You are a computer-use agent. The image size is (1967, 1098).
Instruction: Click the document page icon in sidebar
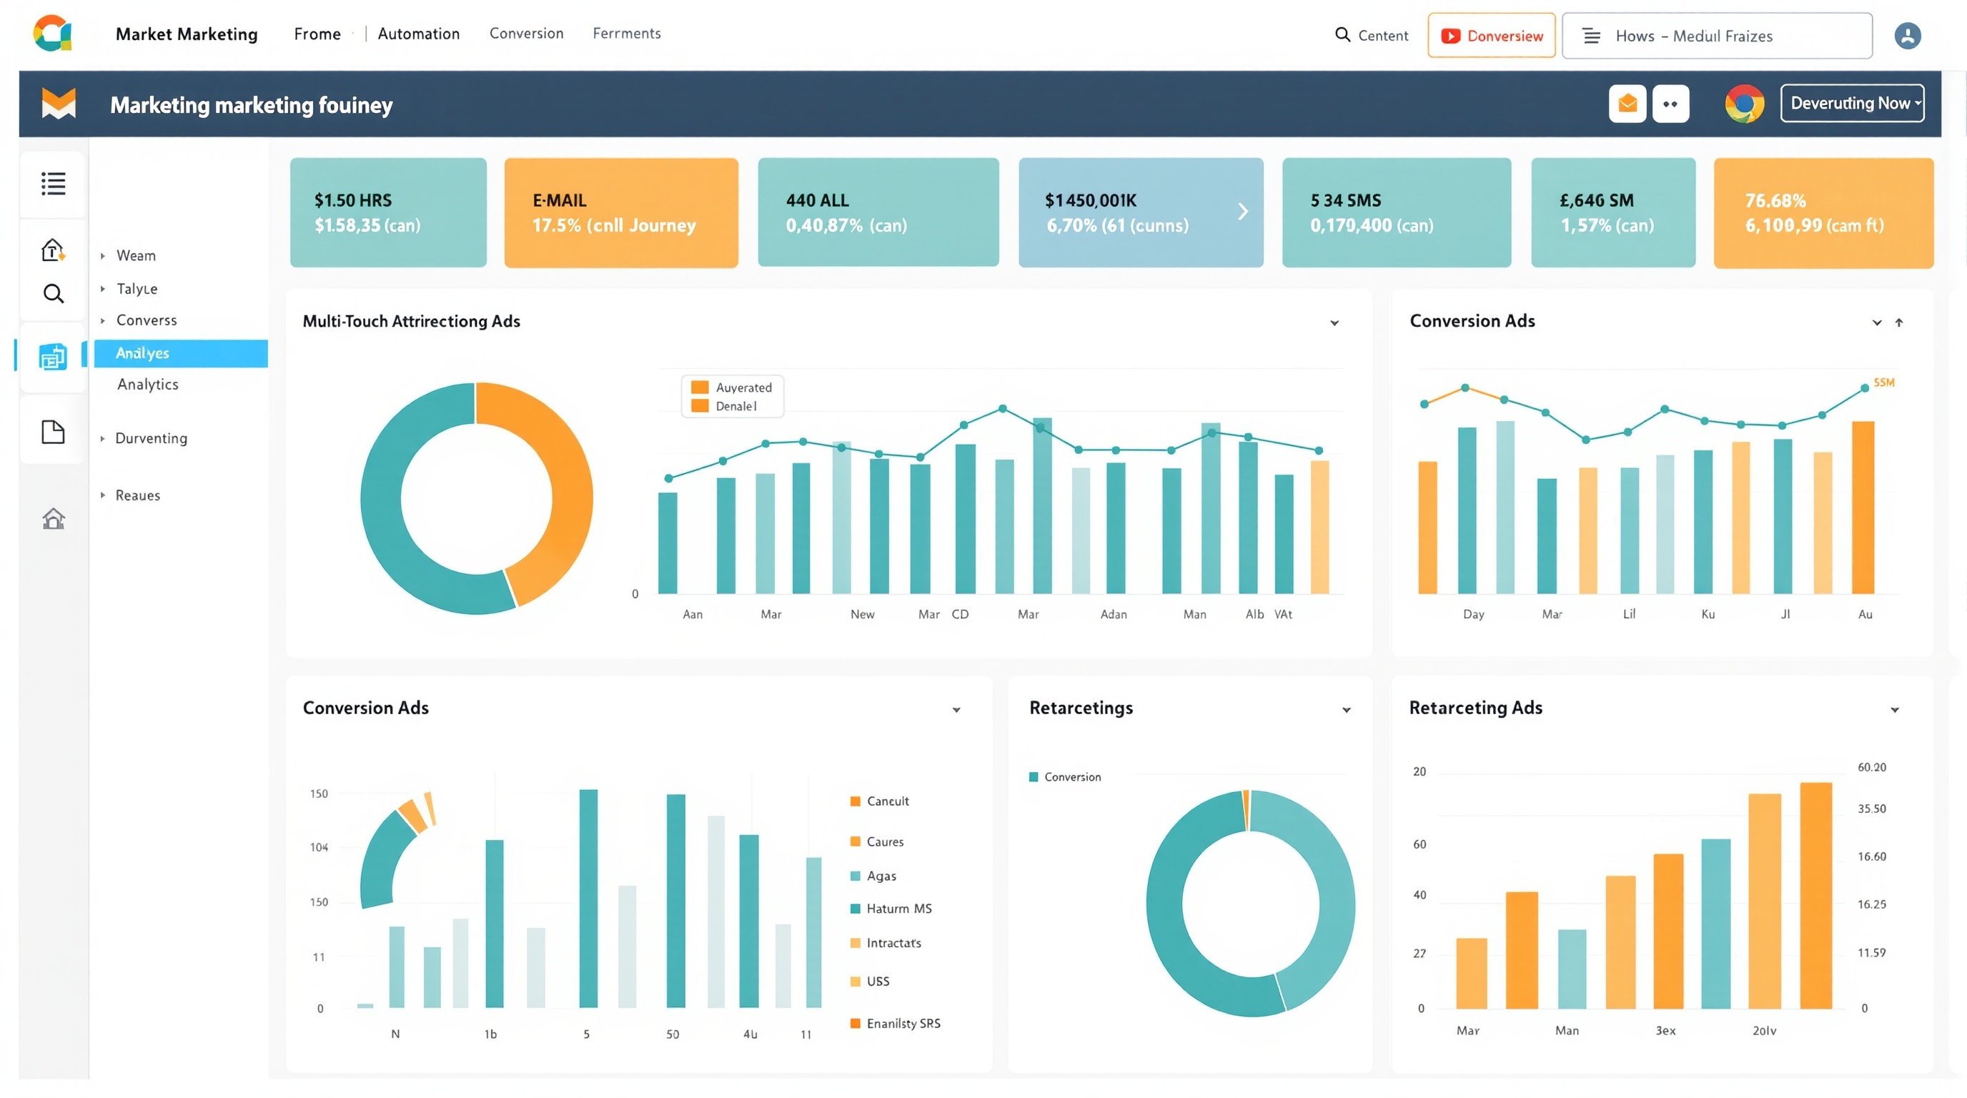pyautogui.click(x=53, y=432)
